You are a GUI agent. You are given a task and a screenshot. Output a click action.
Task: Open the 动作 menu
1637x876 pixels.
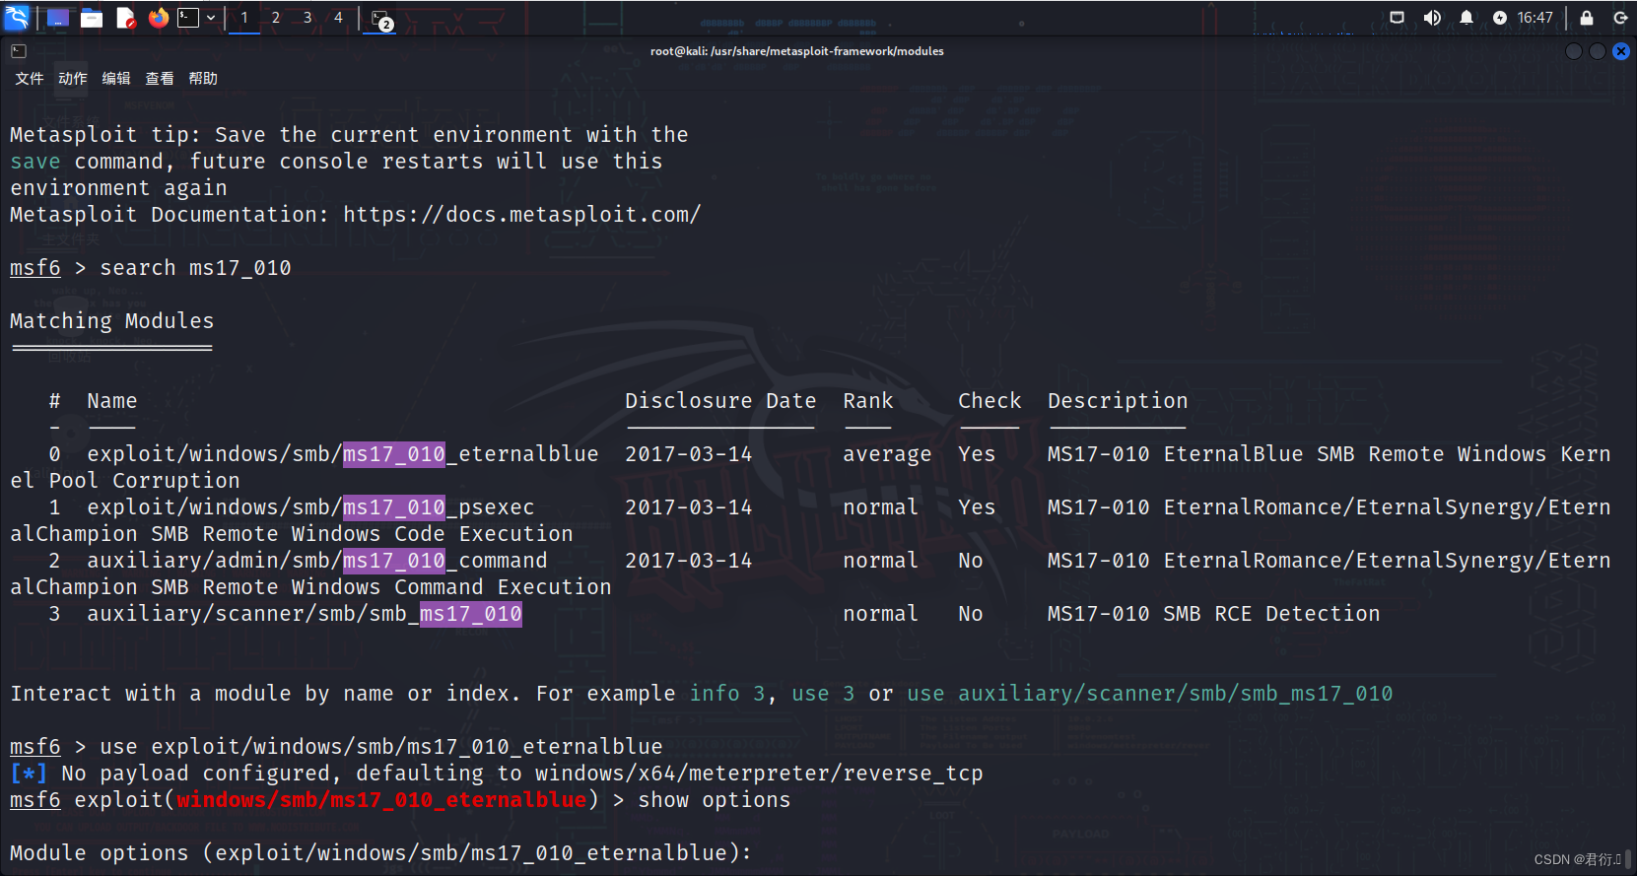point(73,79)
